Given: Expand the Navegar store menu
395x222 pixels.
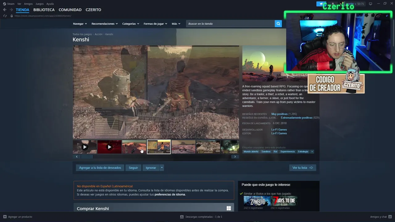Looking at the screenshot, I should [80, 24].
